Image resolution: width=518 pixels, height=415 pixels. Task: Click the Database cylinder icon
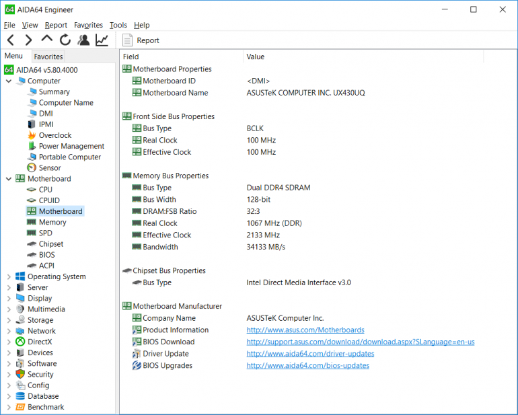(20, 396)
